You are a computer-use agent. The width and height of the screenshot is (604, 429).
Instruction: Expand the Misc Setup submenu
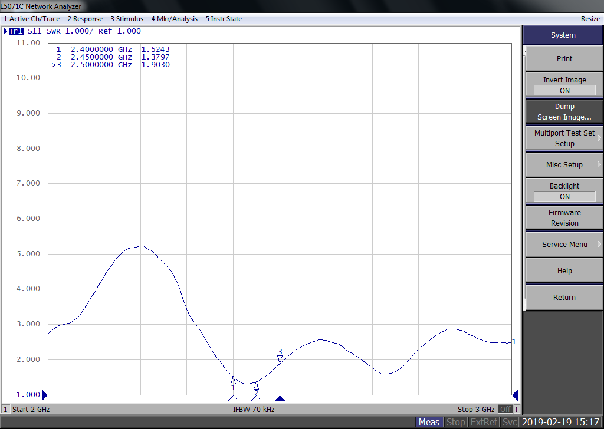pyautogui.click(x=564, y=165)
